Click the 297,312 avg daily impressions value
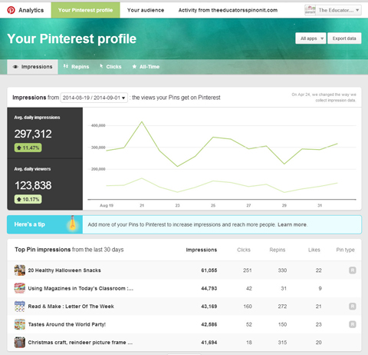 33,134
